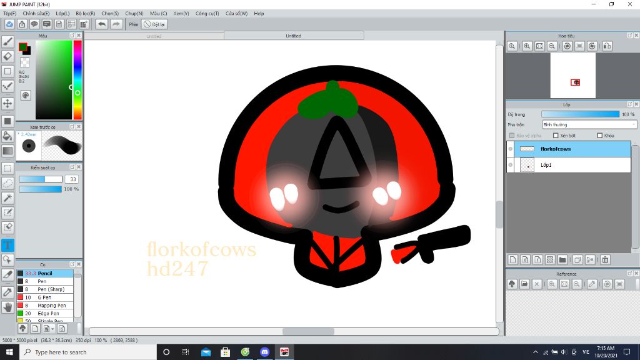This screenshot has width=640, height=360.
Task: Open the Chỉnh sửa(E) menu
Action: 36,14
